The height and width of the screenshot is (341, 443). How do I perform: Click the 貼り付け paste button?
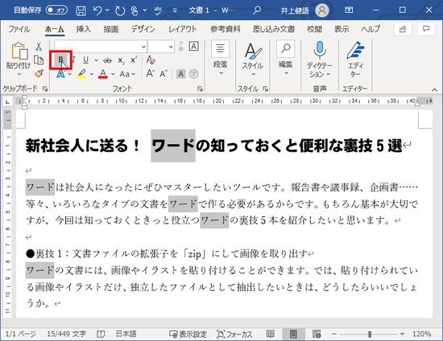[x=19, y=55]
